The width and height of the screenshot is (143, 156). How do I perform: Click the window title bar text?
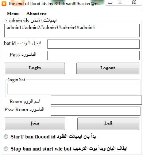pyautogui.click(x=55, y=4)
